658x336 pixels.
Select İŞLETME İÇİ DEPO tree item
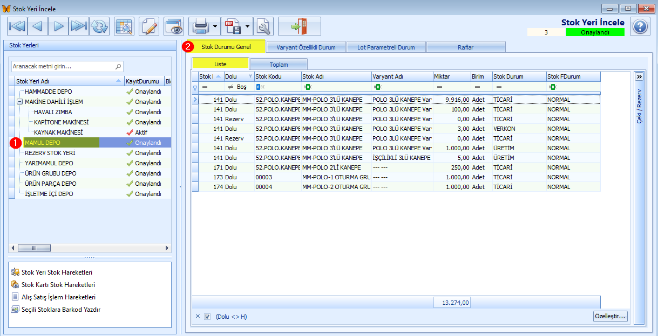(x=49, y=194)
